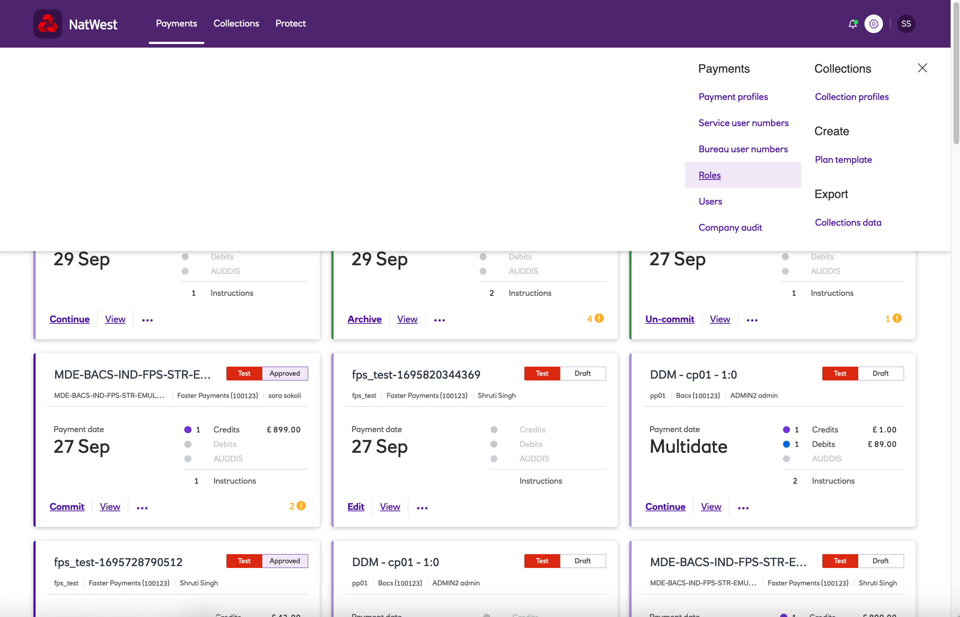Click sara sokoli name on MDE-BACS card
This screenshot has height=617, width=960.
[285, 396]
